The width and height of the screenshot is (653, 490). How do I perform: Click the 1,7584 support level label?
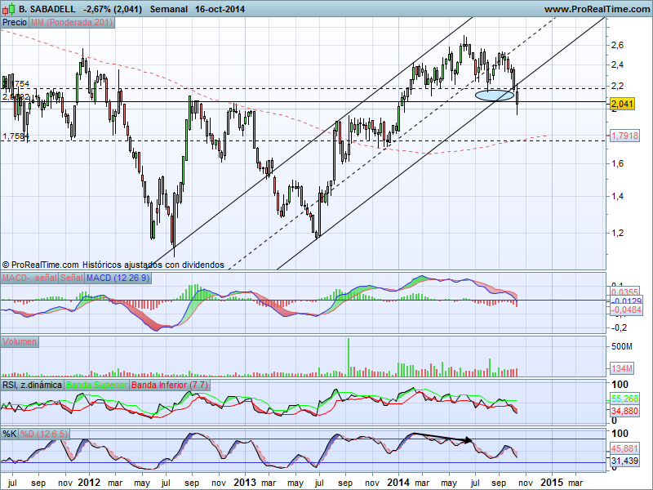pos(16,136)
